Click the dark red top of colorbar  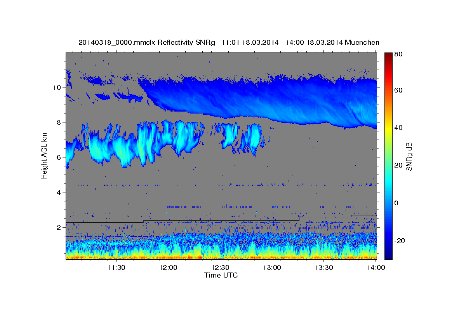coord(388,55)
